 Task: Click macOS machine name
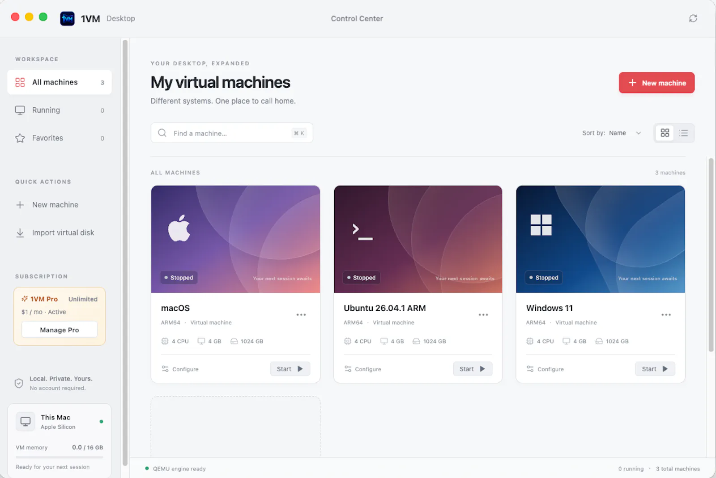(175, 308)
